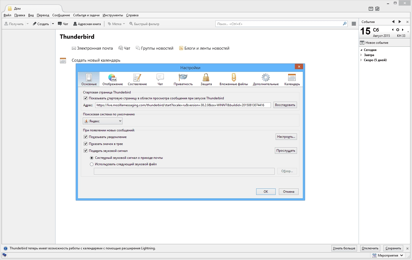The height and width of the screenshot is (260, 412).
Task: Click Новое событие button
Action: point(374,42)
